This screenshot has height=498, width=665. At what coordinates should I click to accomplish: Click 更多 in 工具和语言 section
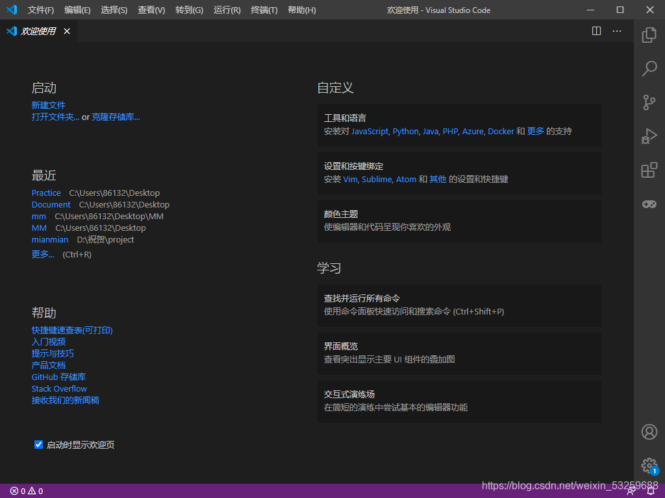535,131
